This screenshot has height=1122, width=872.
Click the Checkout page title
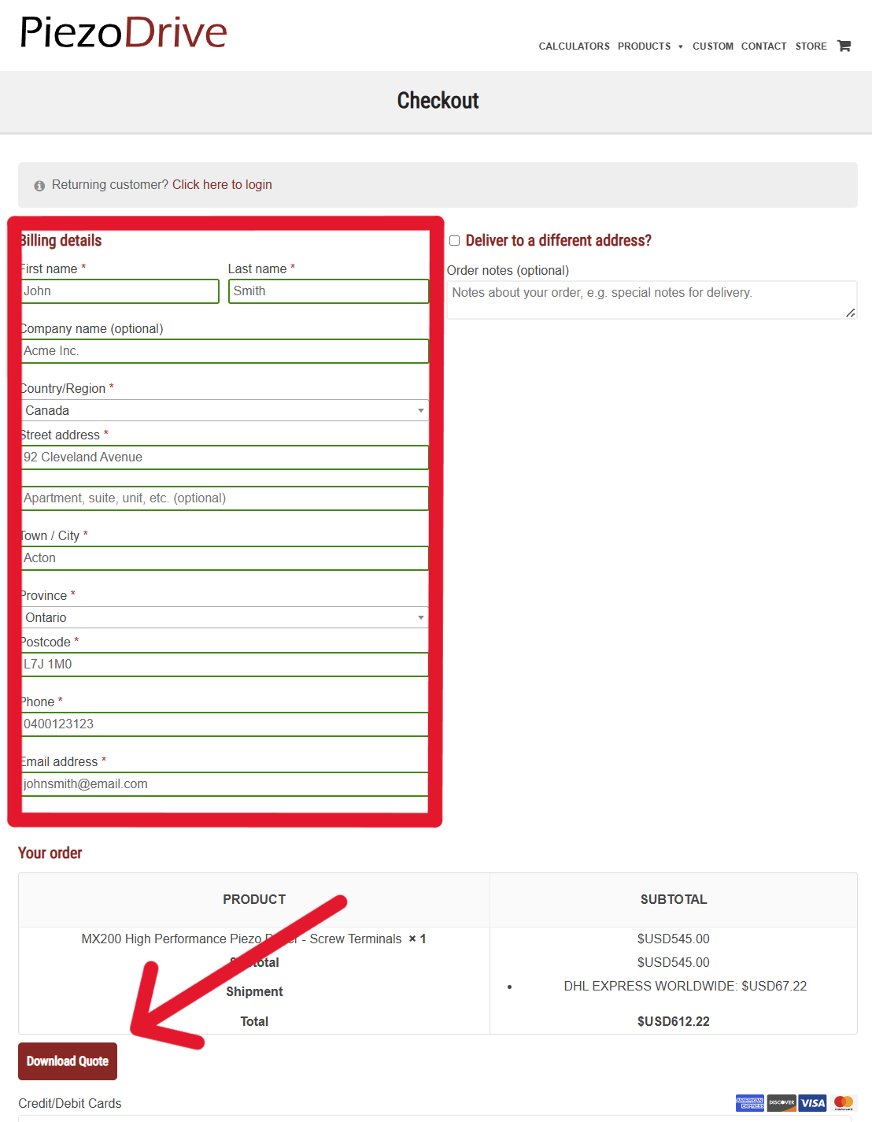(x=438, y=101)
